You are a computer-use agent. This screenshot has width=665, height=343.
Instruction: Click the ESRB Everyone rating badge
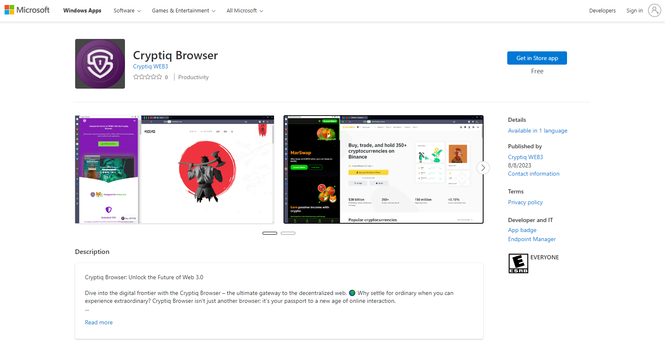[x=518, y=263]
